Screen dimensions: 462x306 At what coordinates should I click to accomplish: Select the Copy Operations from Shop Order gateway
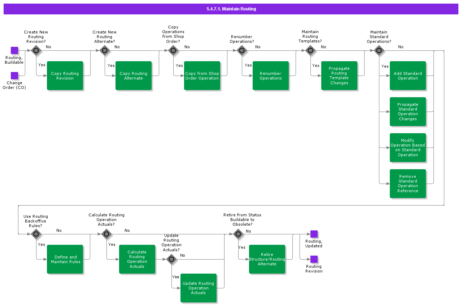coord(173,50)
